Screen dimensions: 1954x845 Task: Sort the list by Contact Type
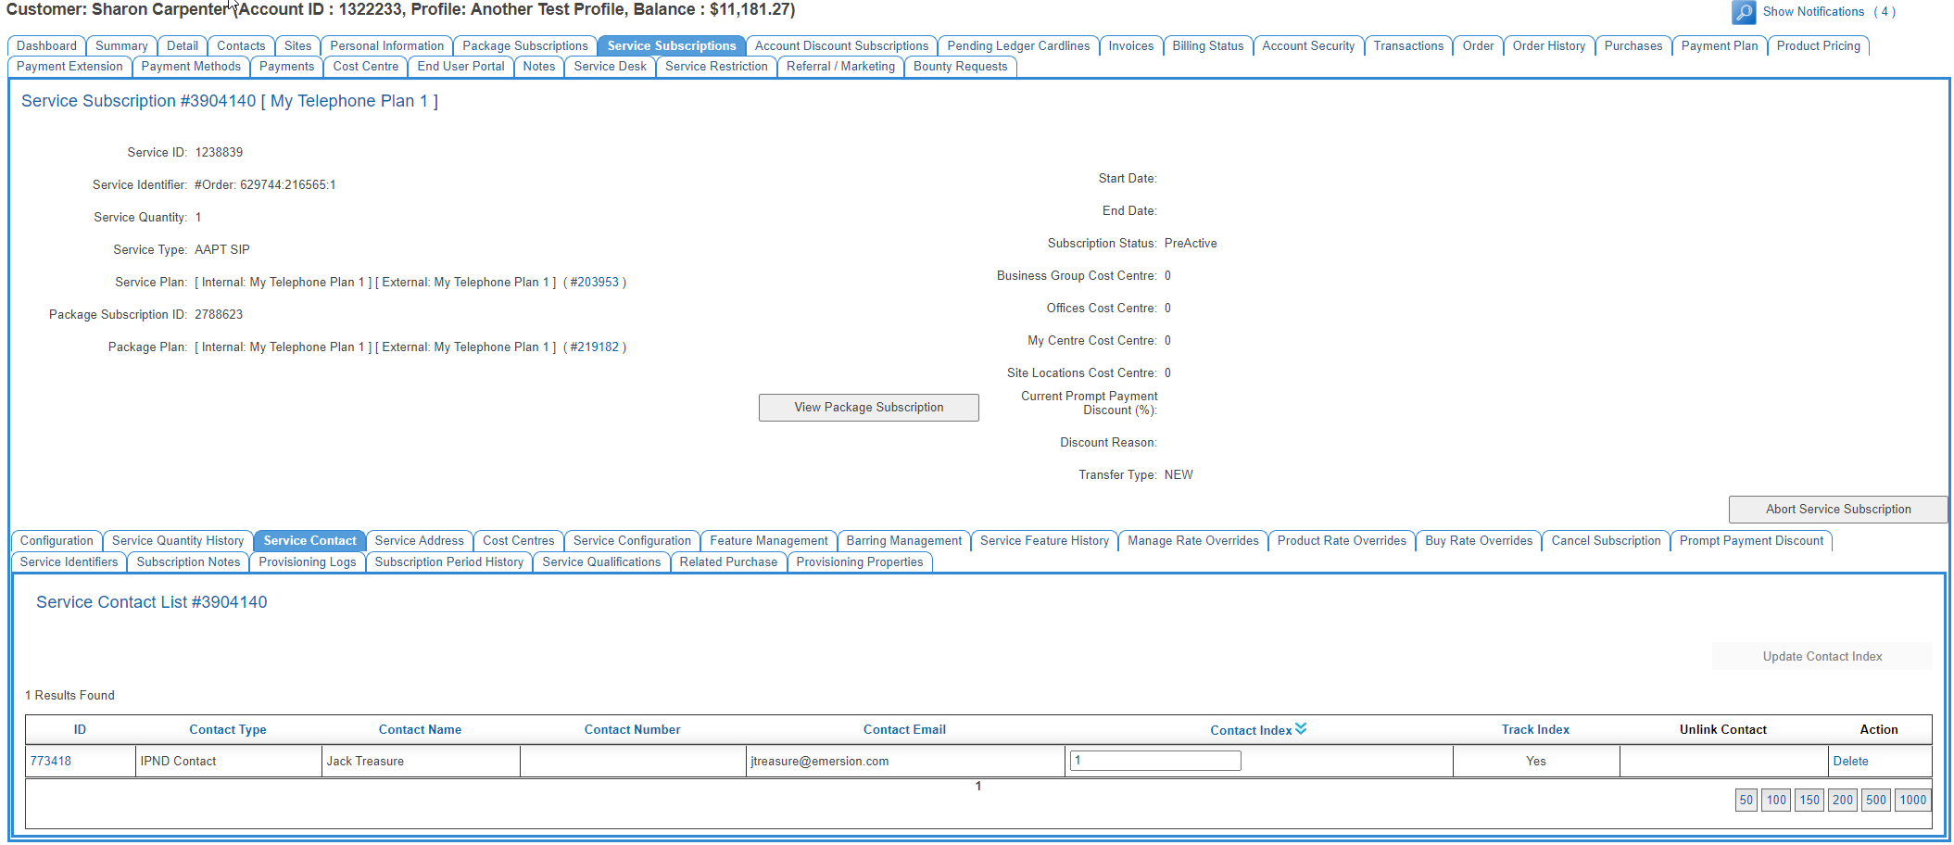pyautogui.click(x=227, y=729)
